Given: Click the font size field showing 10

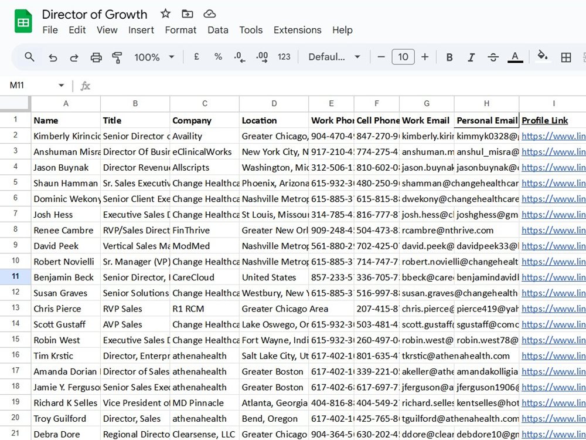Looking at the screenshot, I should 403,57.
